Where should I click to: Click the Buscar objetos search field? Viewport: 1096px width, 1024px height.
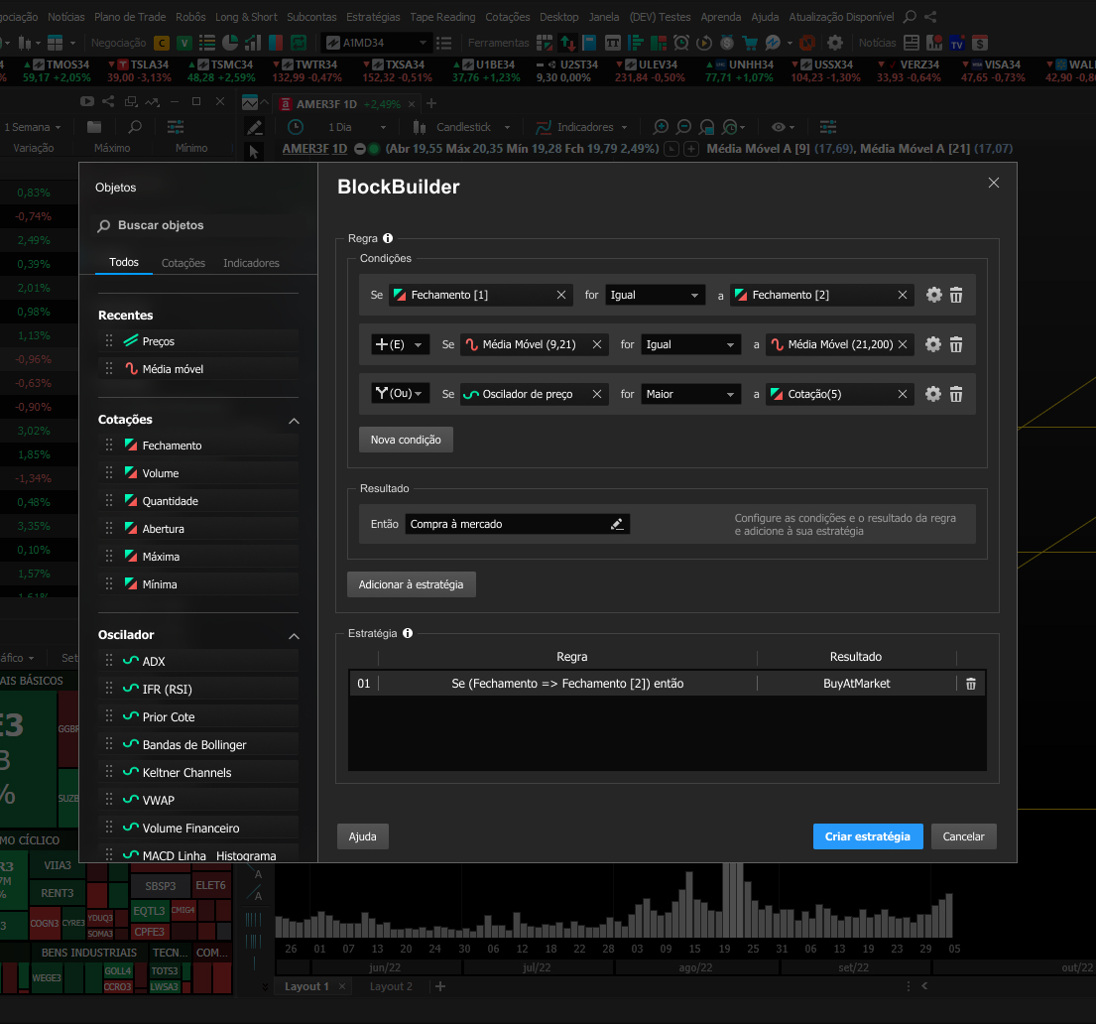[x=198, y=225]
